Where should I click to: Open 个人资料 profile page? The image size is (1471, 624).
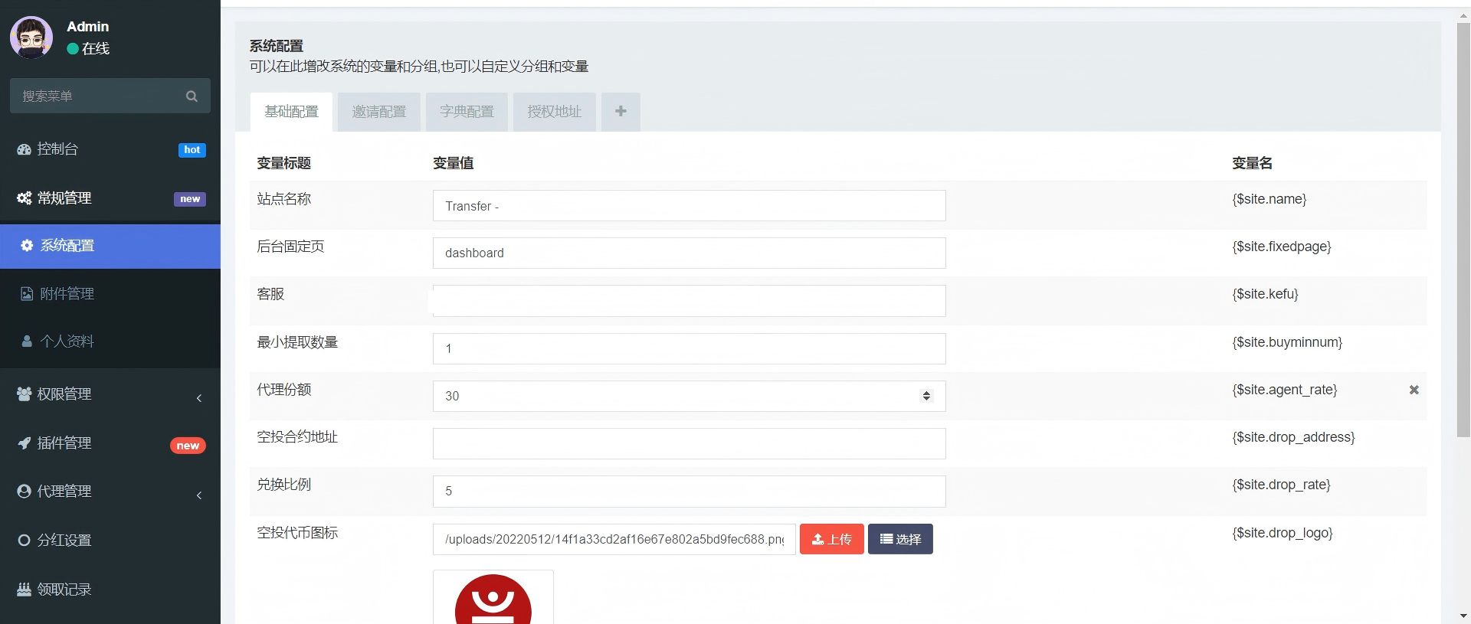pos(67,341)
